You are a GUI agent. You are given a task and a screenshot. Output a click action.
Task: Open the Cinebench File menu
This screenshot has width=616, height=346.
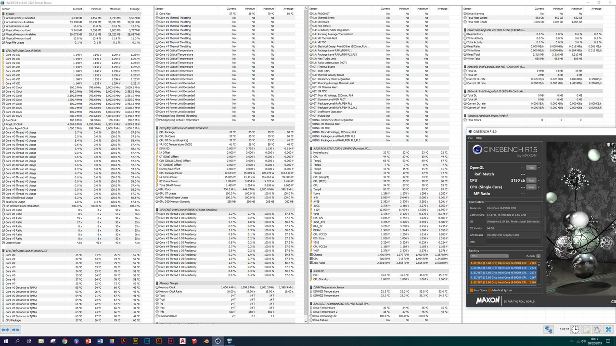pyautogui.click(x=470, y=138)
